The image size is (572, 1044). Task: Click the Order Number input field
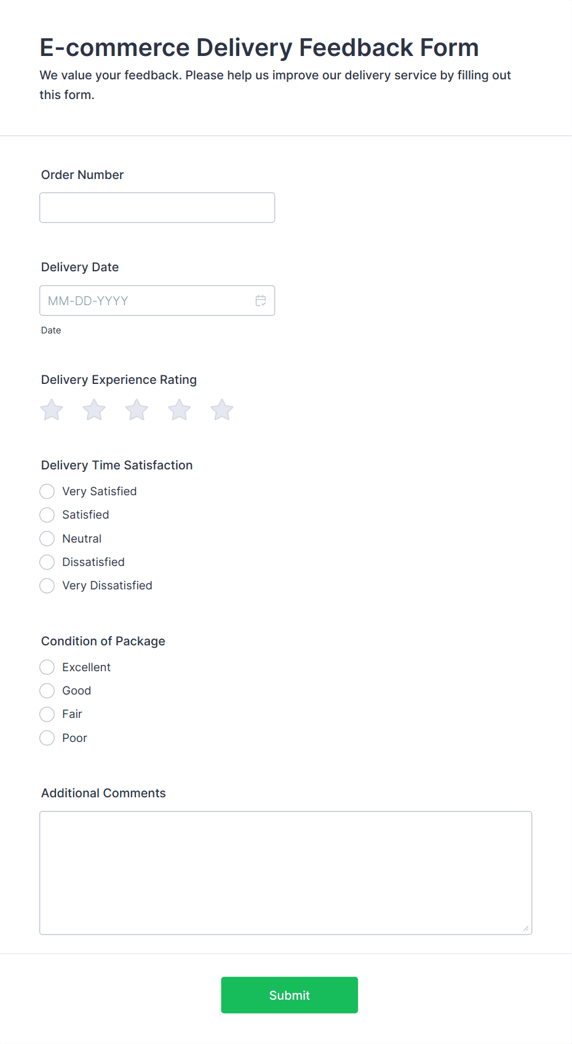pyautogui.click(x=157, y=208)
